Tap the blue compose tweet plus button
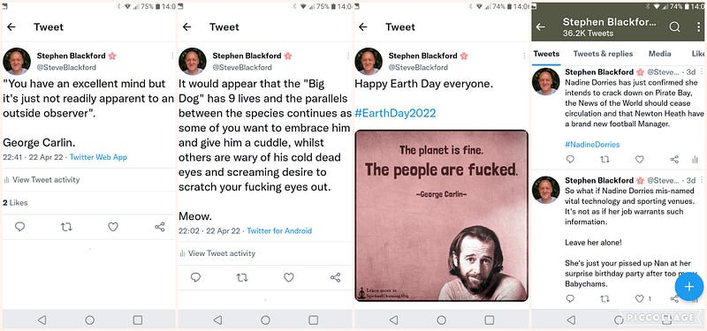Screen dimensions: 707x331 [689, 286]
